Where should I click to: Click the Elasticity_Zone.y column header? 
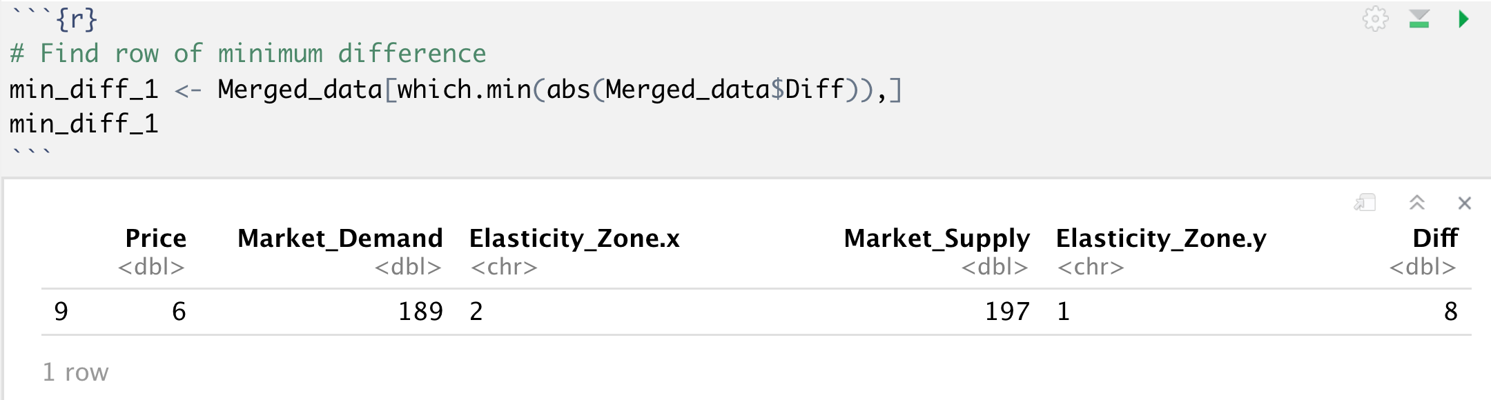point(1161,239)
